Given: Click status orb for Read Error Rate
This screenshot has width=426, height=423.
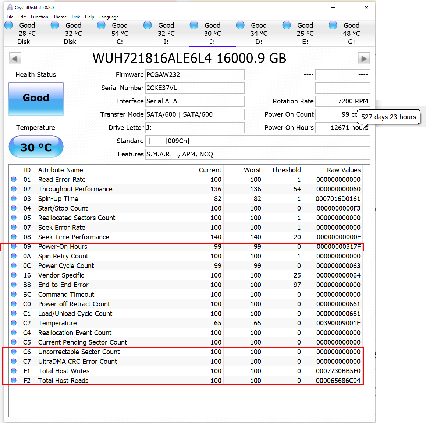Looking at the screenshot, I should click(14, 179).
